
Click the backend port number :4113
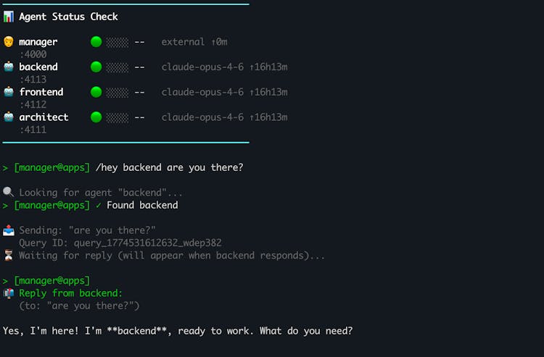coord(33,80)
